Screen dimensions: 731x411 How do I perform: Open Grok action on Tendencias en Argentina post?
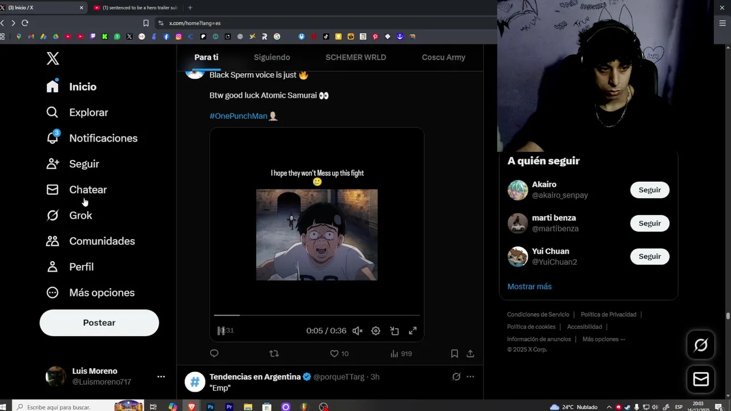tap(456, 377)
